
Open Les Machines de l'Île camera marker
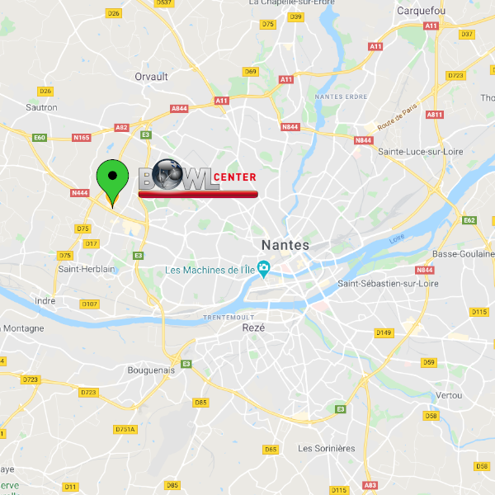point(263,269)
